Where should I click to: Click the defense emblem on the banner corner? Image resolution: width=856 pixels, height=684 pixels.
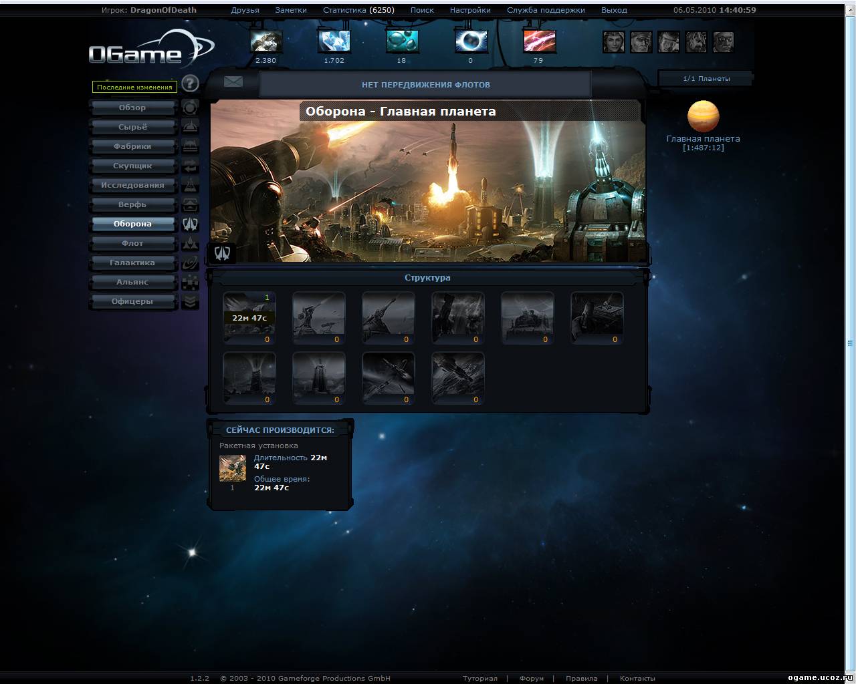click(x=223, y=252)
